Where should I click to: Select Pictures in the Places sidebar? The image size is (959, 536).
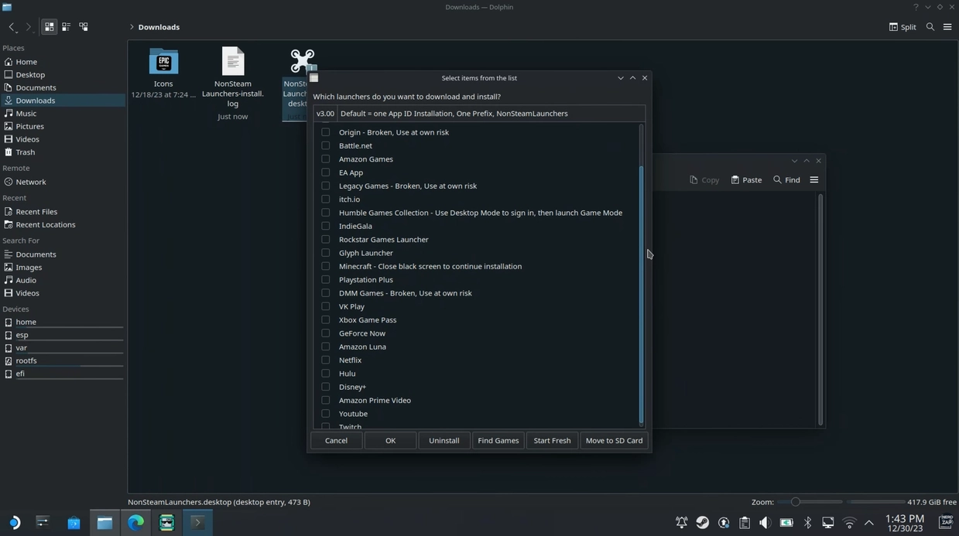point(29,126)
